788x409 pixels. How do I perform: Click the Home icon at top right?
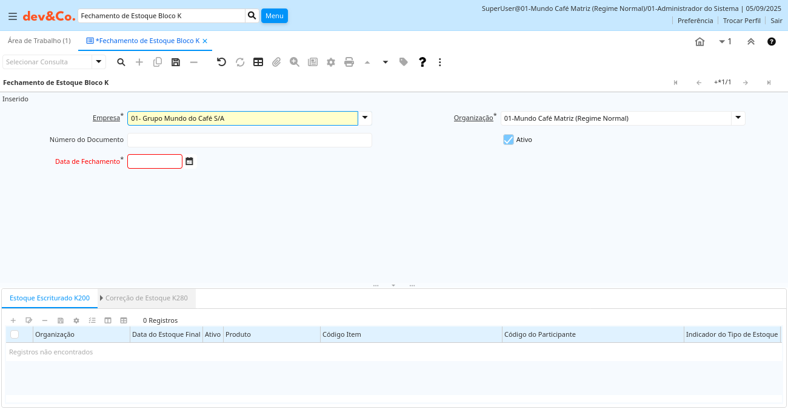pyautogui.click(x=700, y=42)
